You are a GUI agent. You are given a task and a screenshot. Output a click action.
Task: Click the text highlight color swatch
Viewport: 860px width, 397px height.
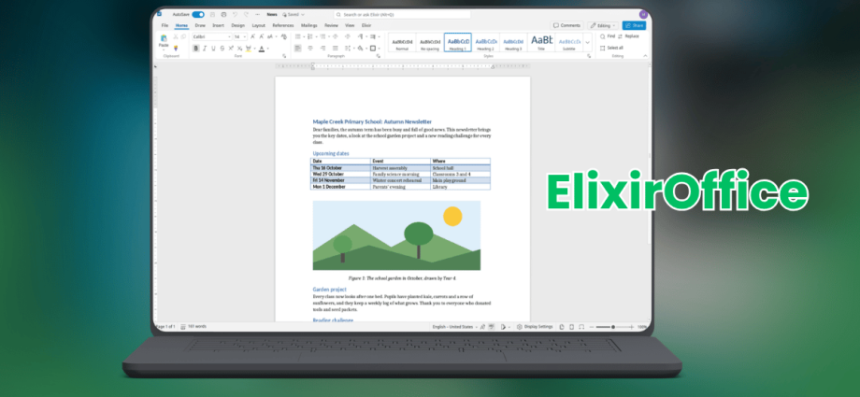(x=249, y=49)
